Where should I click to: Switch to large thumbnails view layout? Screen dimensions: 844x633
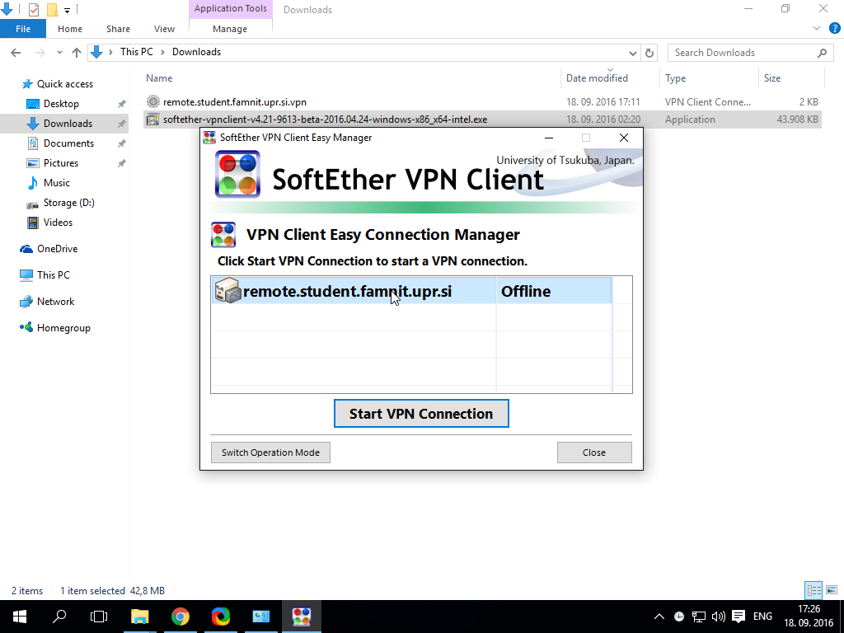832,590
